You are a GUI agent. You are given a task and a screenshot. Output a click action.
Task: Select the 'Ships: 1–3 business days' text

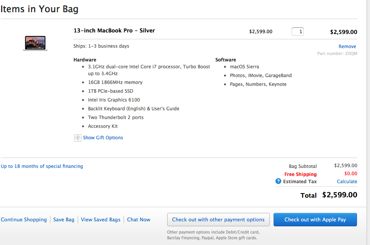pyautogui.click(x=101, y=46)
